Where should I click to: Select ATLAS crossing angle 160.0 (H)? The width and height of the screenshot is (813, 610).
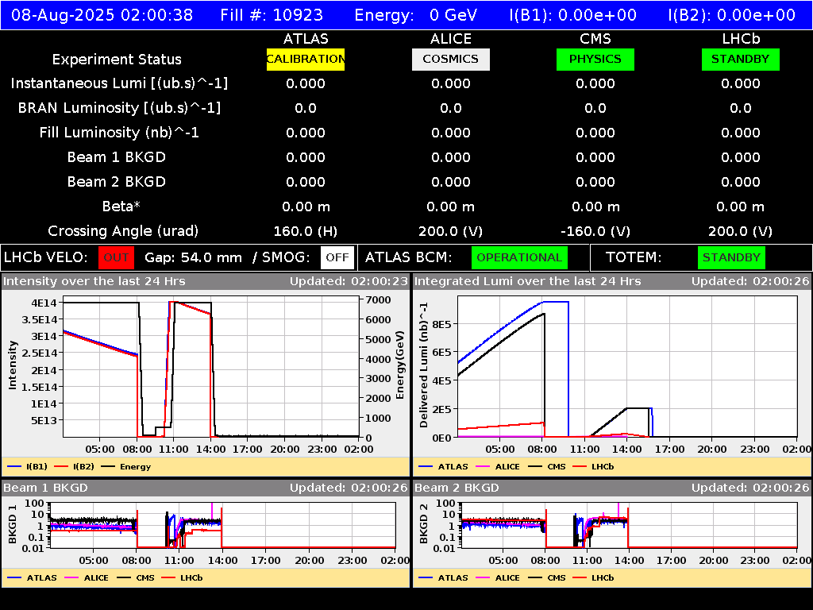click(306, 231)
